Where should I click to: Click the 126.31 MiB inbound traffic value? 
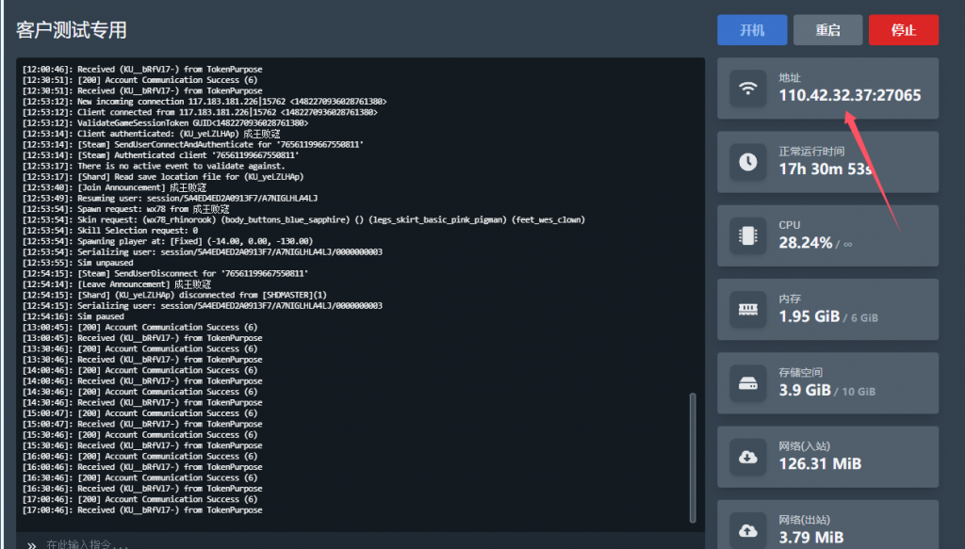pos(820,463)
